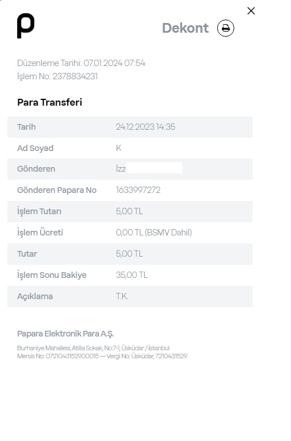Click the Açıklama value T.K.
This screenshot has height=441, width=291.
click(x=122, y=296)
